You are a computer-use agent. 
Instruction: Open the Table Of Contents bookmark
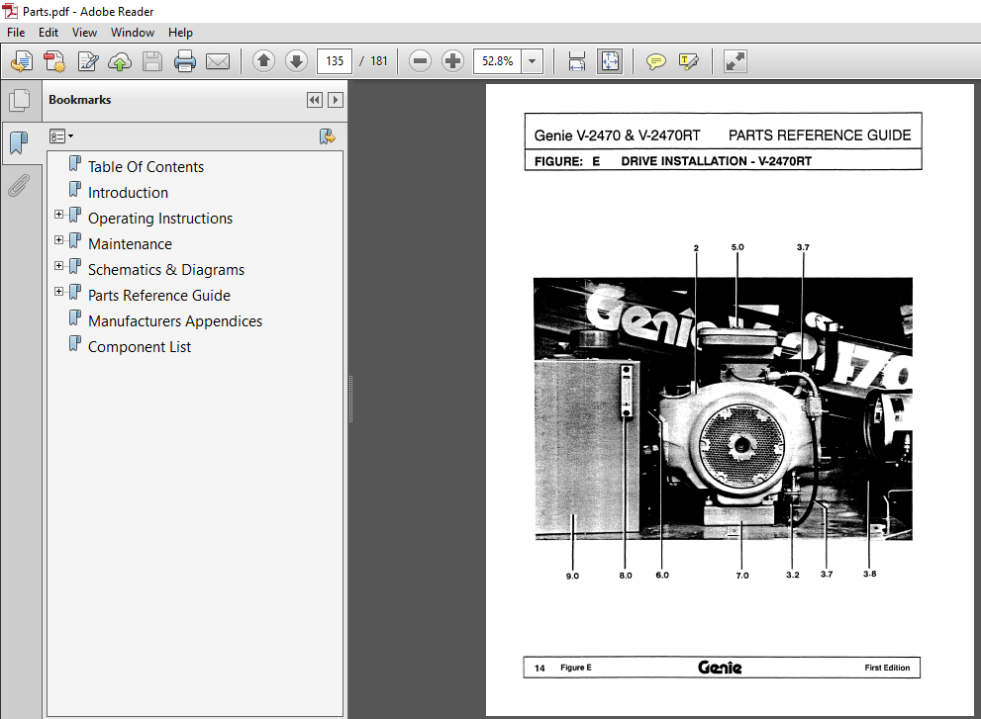[x=146, y=167]
